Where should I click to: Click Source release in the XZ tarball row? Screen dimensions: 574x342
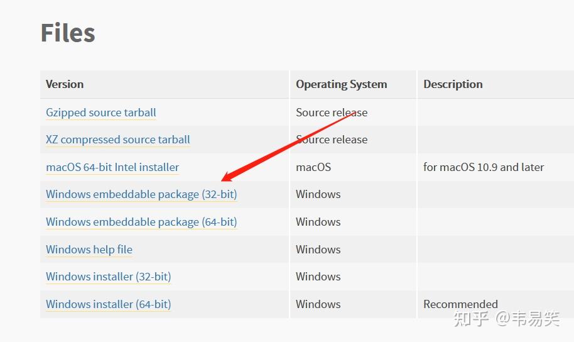click(x=332, y=140)
